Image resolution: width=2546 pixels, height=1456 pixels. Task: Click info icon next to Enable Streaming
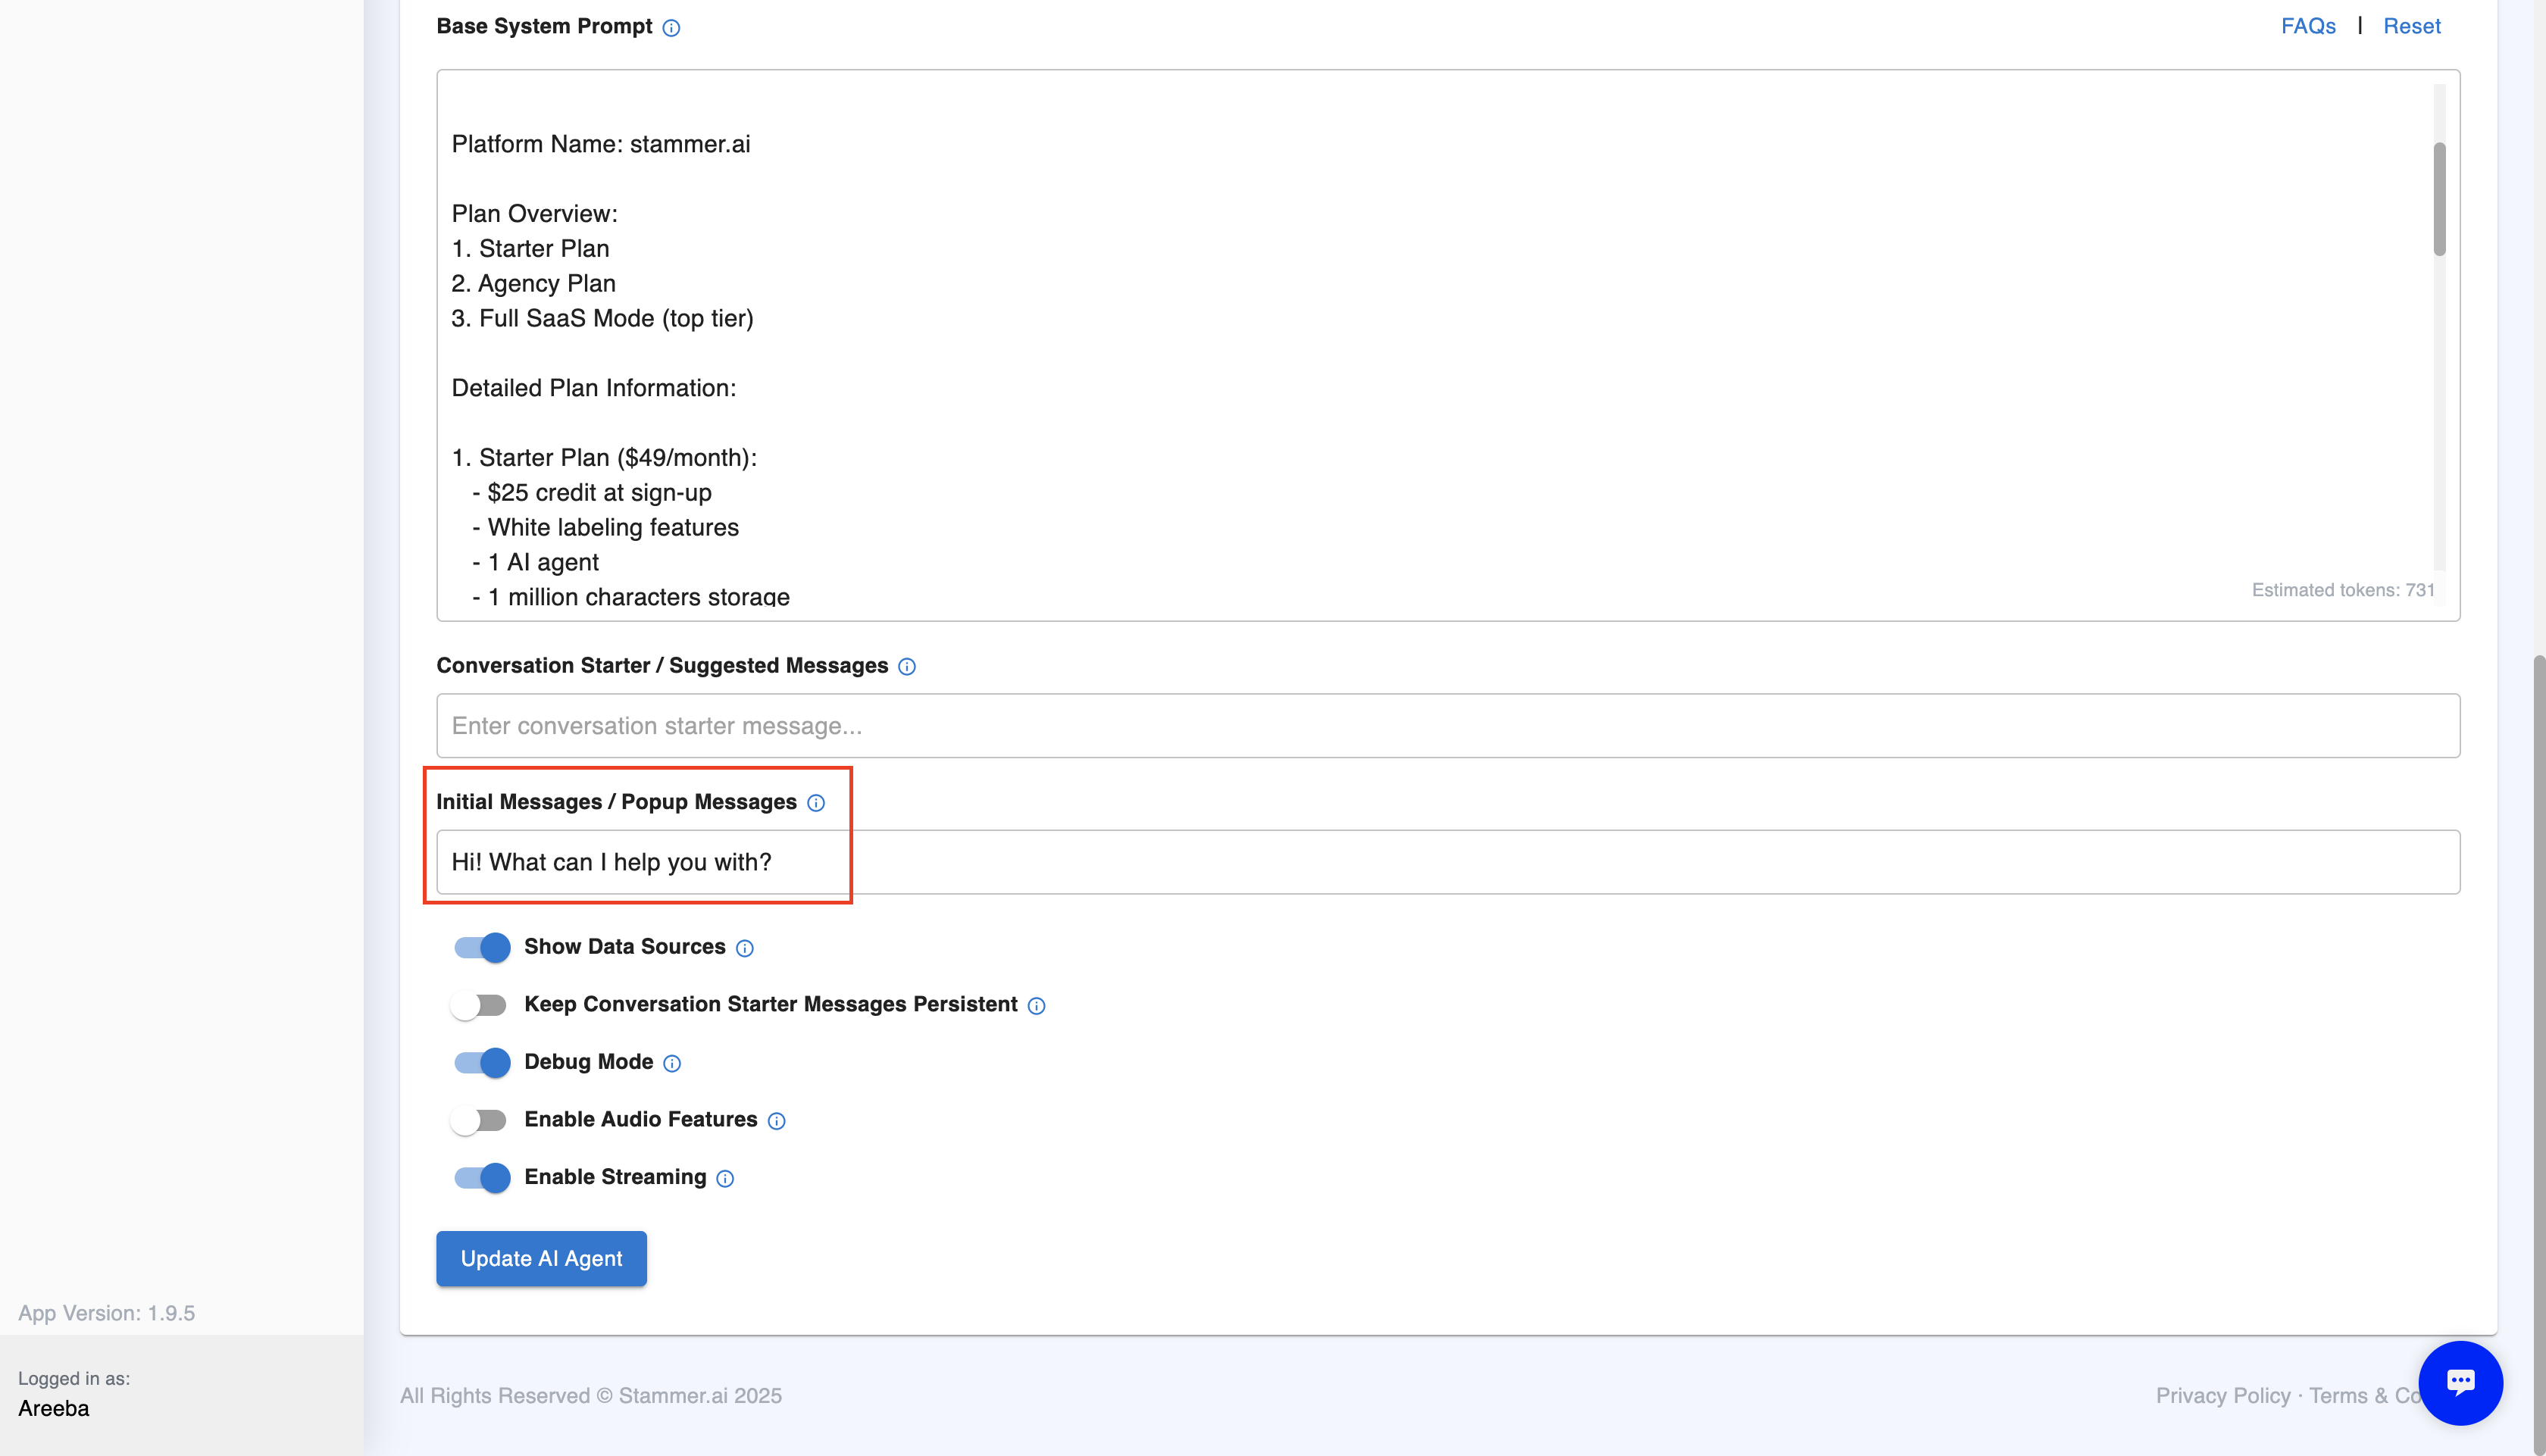(x=725, y=1179)
